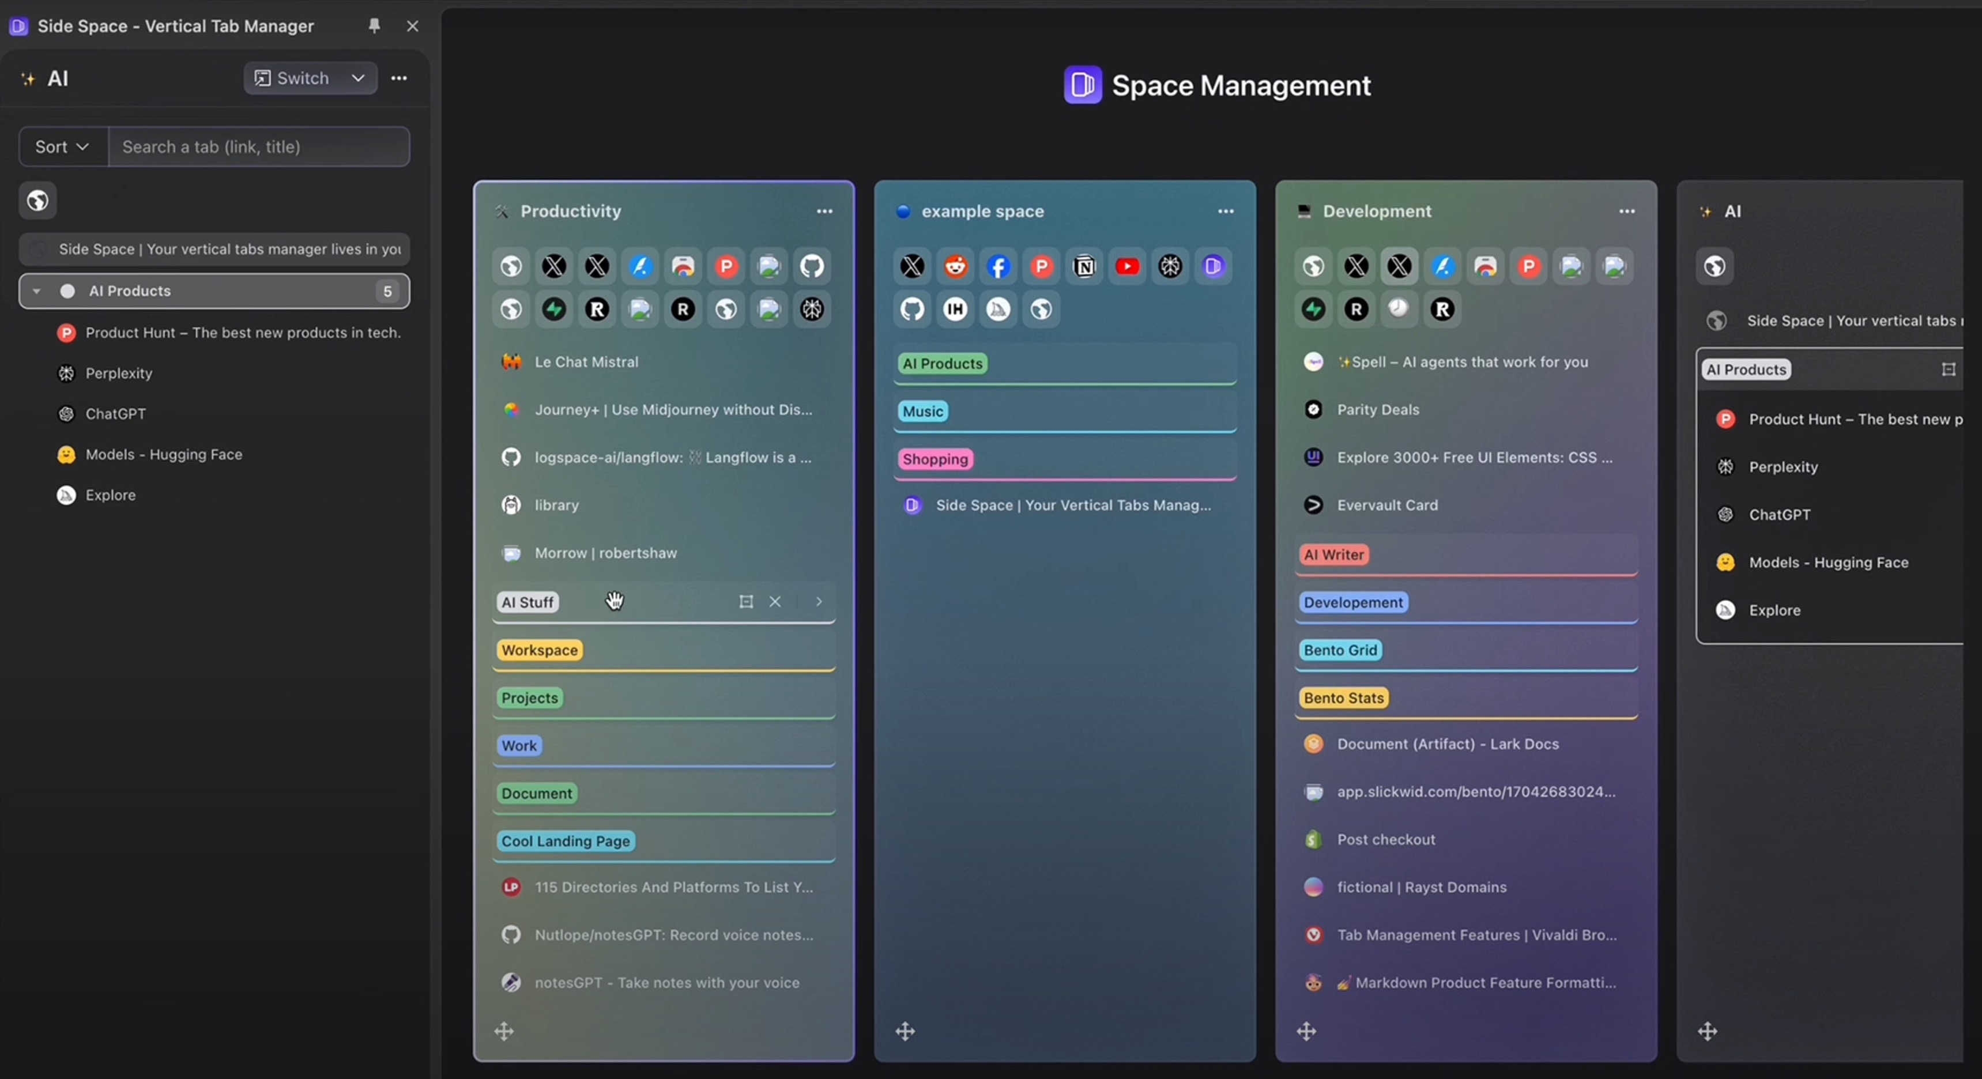Remove the AI Stuff group with X

[x=775, y=601]
